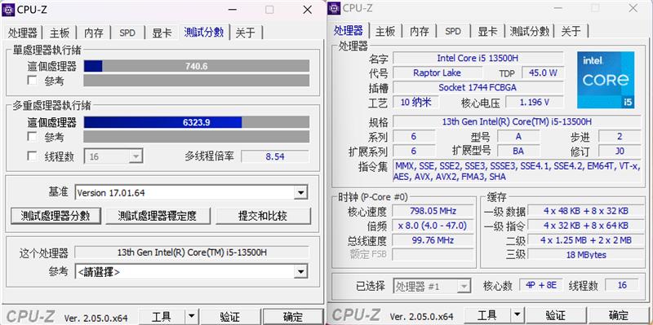The image size is (653, 325).
Task: Click the 倍频 value x 8.0 (4.0 - 47.0)
Action: [x=433, y=226]
